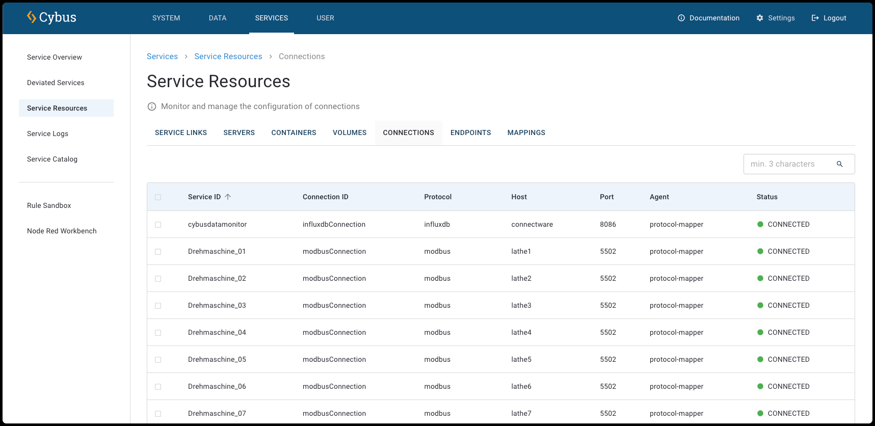
Task: Click the Logout icon button
Action: pos(815,18)
